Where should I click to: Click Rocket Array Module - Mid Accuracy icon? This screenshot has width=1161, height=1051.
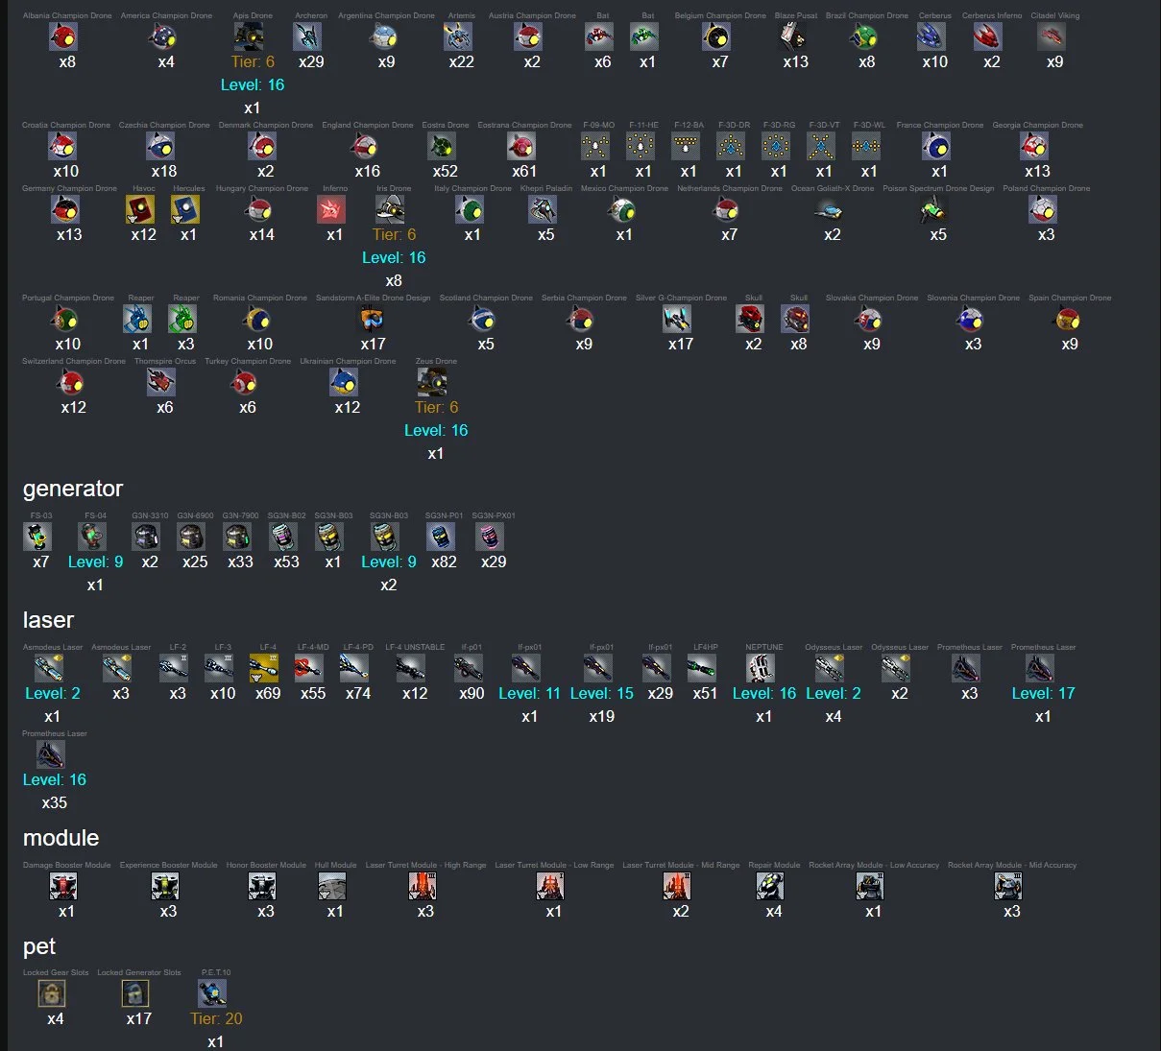coord(1008,886)
